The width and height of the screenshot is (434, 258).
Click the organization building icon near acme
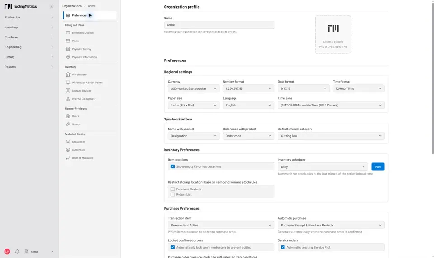click(x=27, y=251)
